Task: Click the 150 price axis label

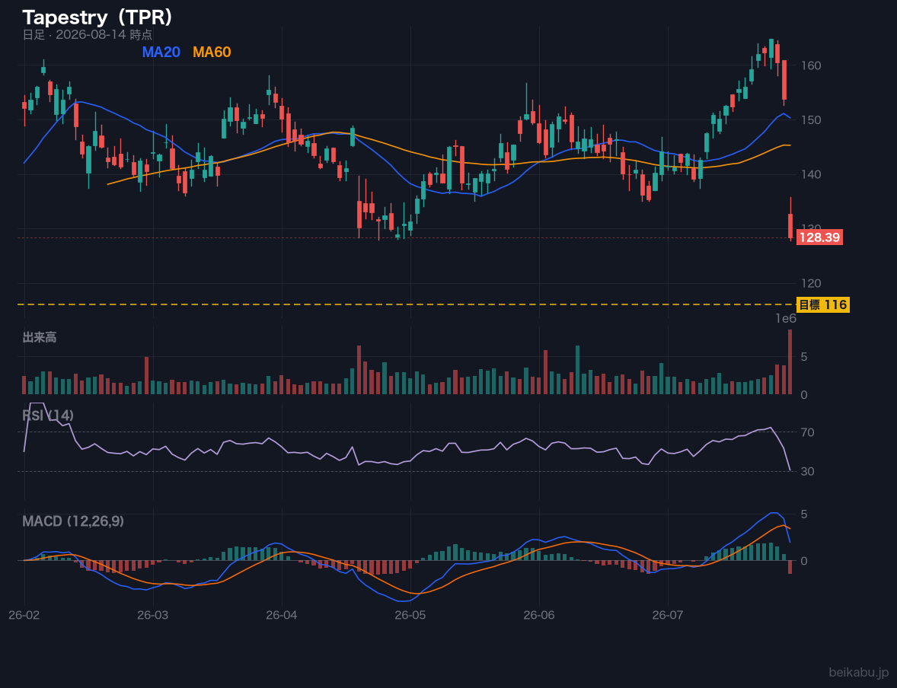Action: pyautogui.click(x=811, y=120)
